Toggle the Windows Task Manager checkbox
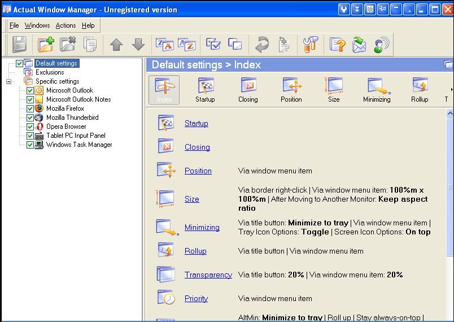 pos(30,145)
